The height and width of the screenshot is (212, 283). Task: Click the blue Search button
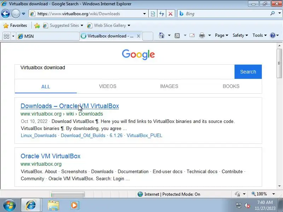[248, 72]
